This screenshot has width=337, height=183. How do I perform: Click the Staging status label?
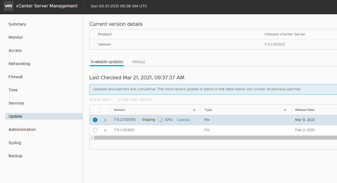[x=148, y=120]
